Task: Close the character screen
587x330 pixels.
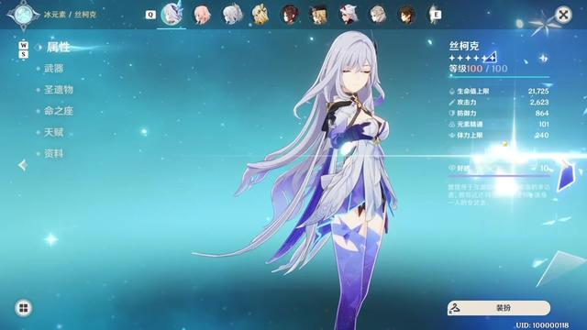Action: 563,15
